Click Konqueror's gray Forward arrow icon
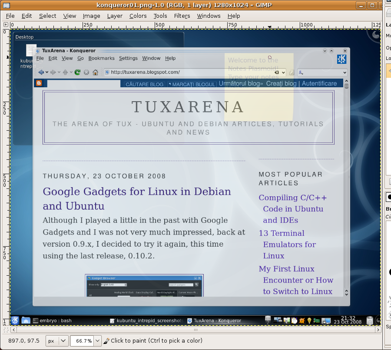The image size is (391, 350). 53,72
